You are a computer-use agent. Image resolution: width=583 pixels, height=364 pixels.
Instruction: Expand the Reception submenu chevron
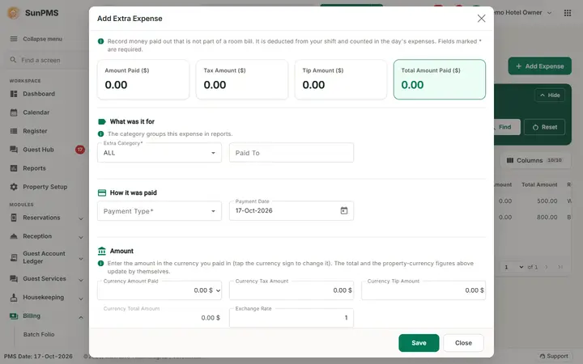(x=81, y=237)
